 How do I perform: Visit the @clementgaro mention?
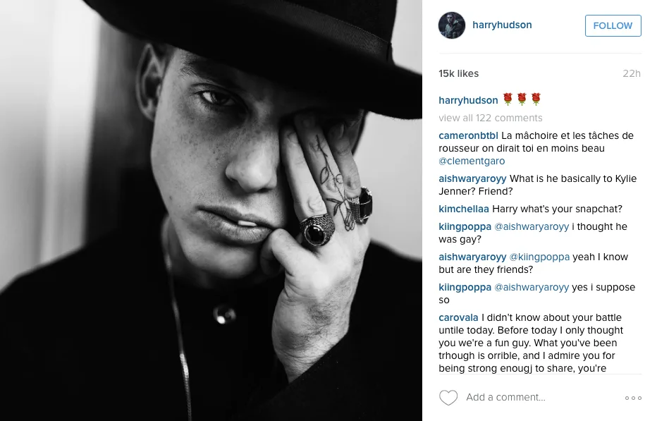472,161
